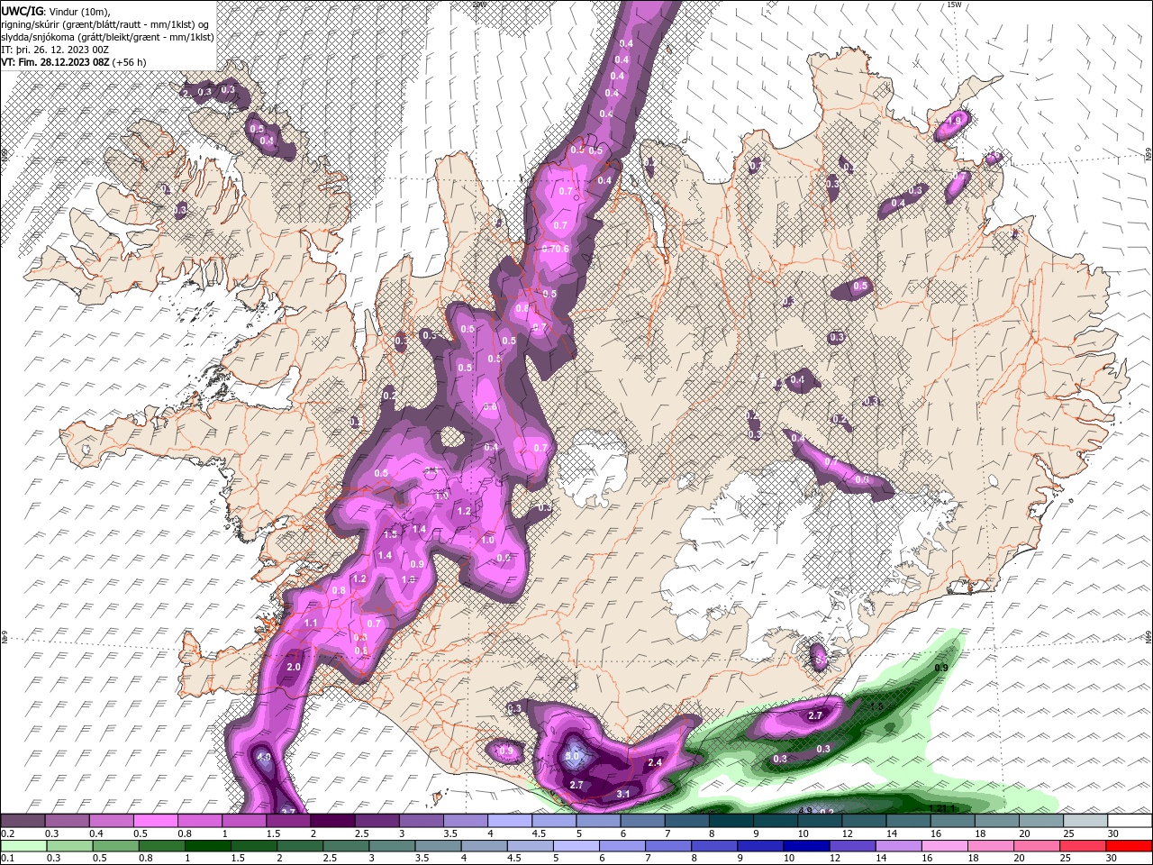1153x865 pixels.
Task: Pick the lavender 4 swatch in the top legend row
Action: click(x=509, y=821)
